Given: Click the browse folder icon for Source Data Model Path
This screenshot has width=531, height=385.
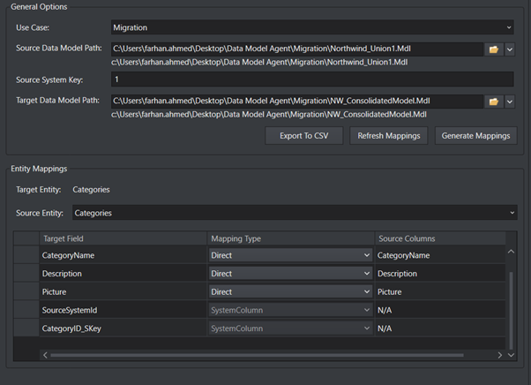Looking at the screenshot, I should pyautogui.click(x=495, y=49).
